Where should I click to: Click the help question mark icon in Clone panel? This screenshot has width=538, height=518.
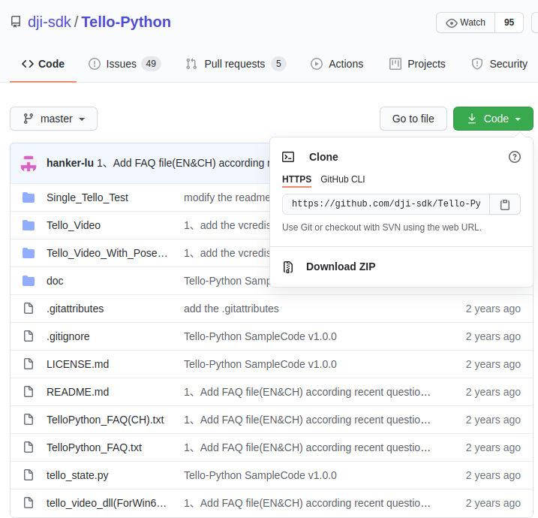tap(514, 157)
